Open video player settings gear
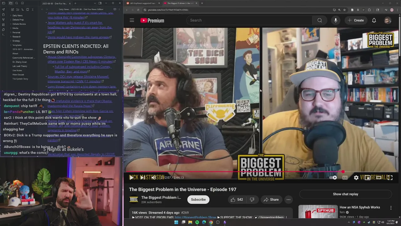The height and width of the screenshot is (226, 401). pos(356,178)
